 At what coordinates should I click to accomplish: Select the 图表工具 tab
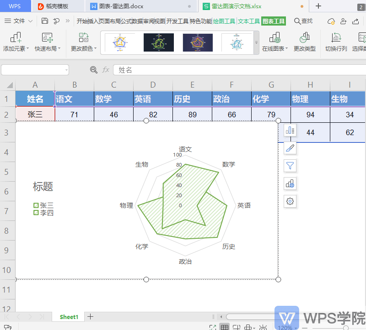(x=274, y=21)
